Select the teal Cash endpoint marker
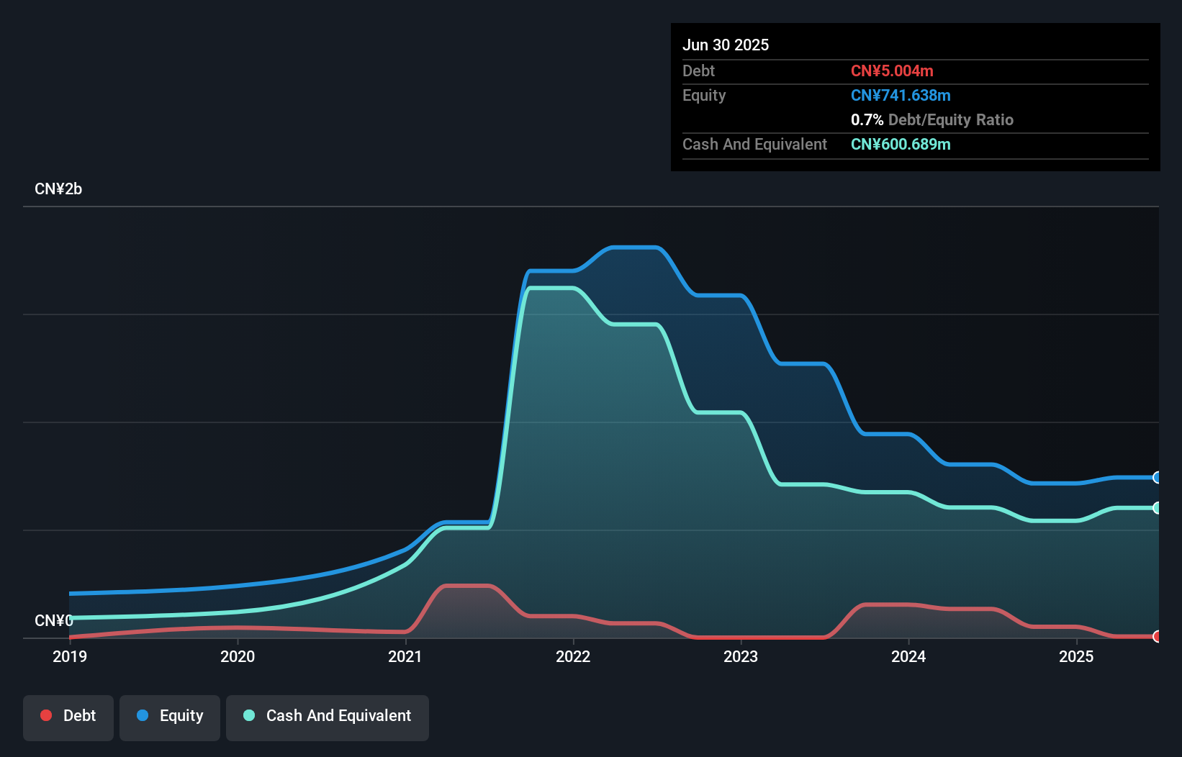This screenshot has width=1182, height=757. click(1157, 508)
